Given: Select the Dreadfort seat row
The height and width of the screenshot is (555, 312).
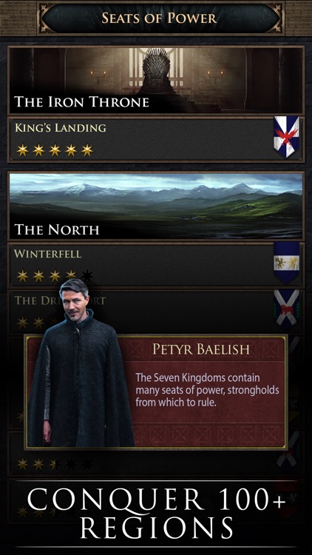Looking at the screenshot, I should point(156,312).
